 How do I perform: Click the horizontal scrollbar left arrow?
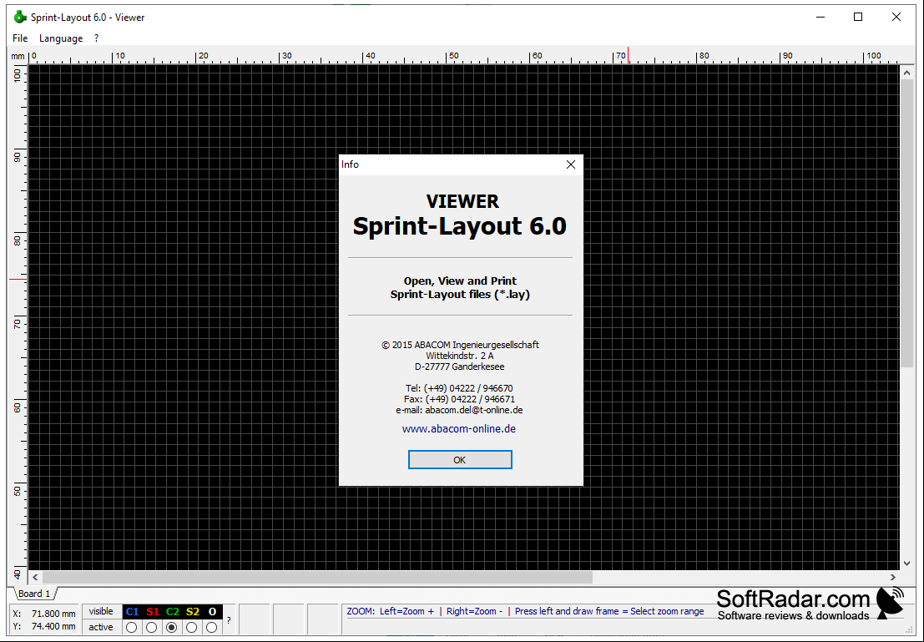point(35,577)
